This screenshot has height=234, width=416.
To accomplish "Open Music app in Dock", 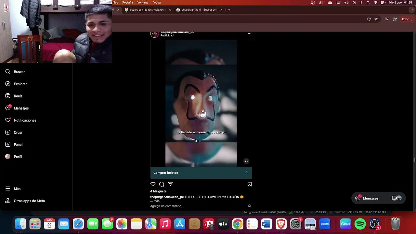I will [x=165, y=224].
